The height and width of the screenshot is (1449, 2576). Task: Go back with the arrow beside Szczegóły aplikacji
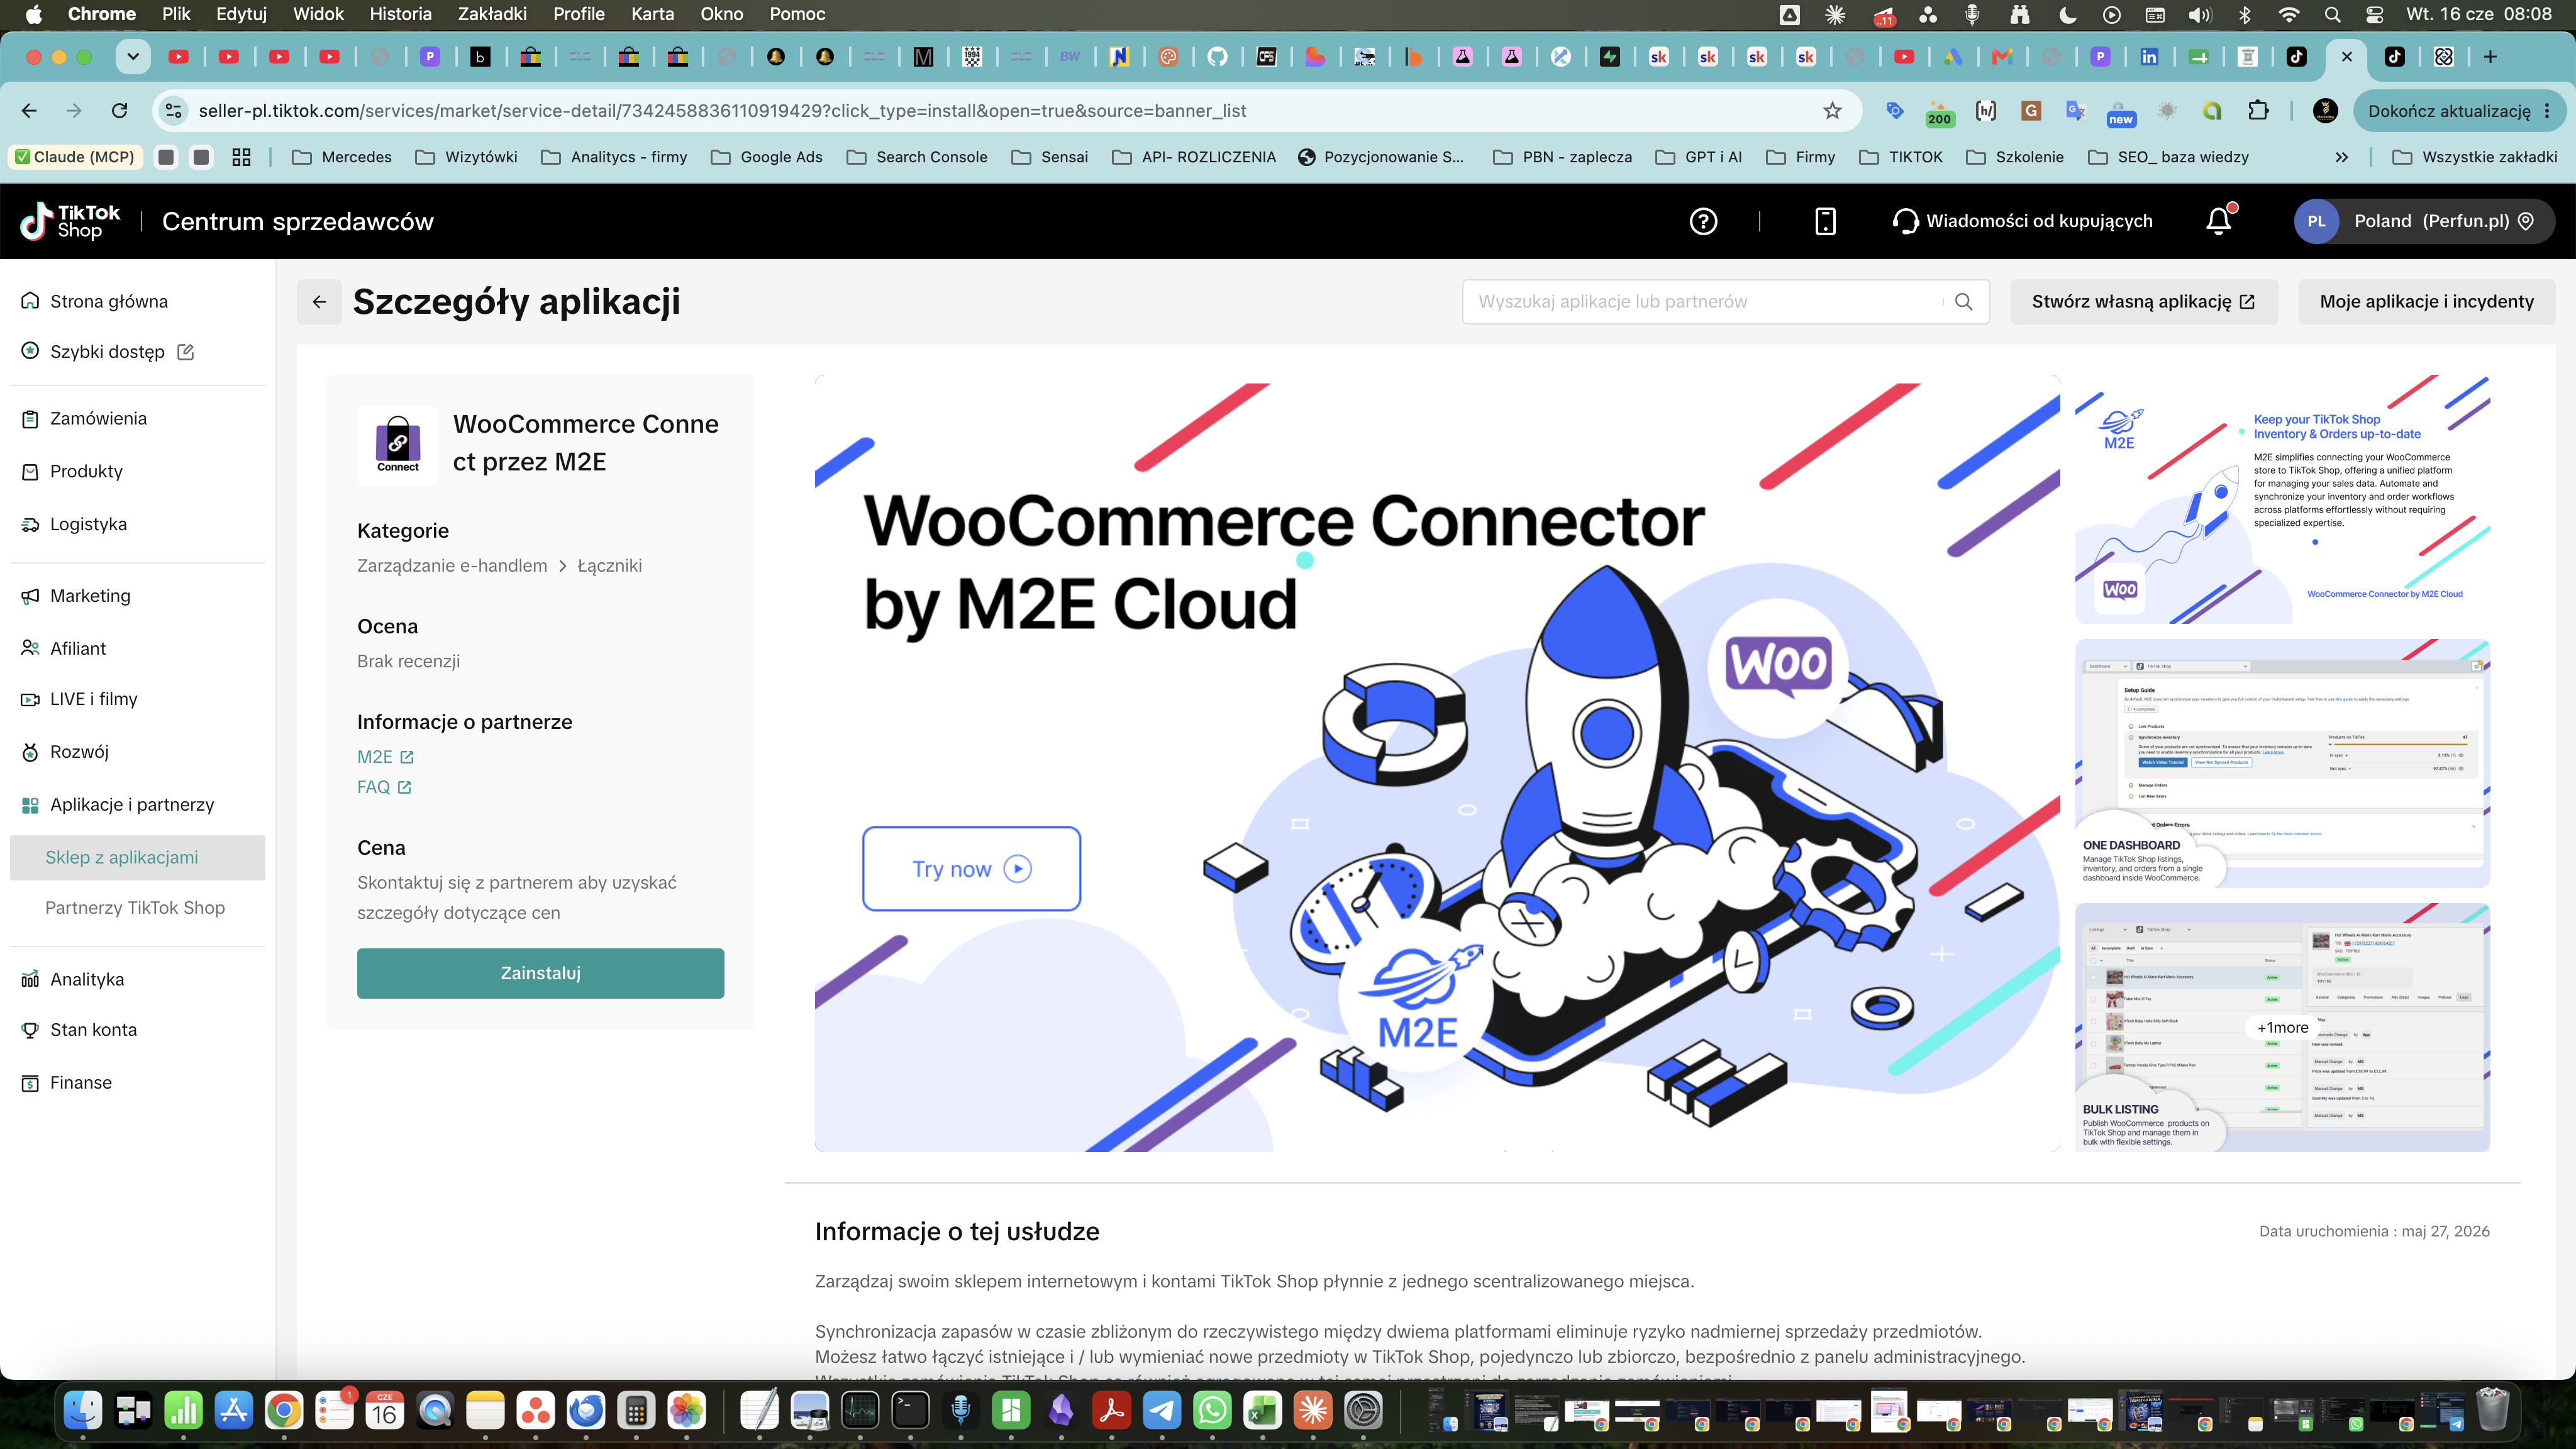coord(319,302)
